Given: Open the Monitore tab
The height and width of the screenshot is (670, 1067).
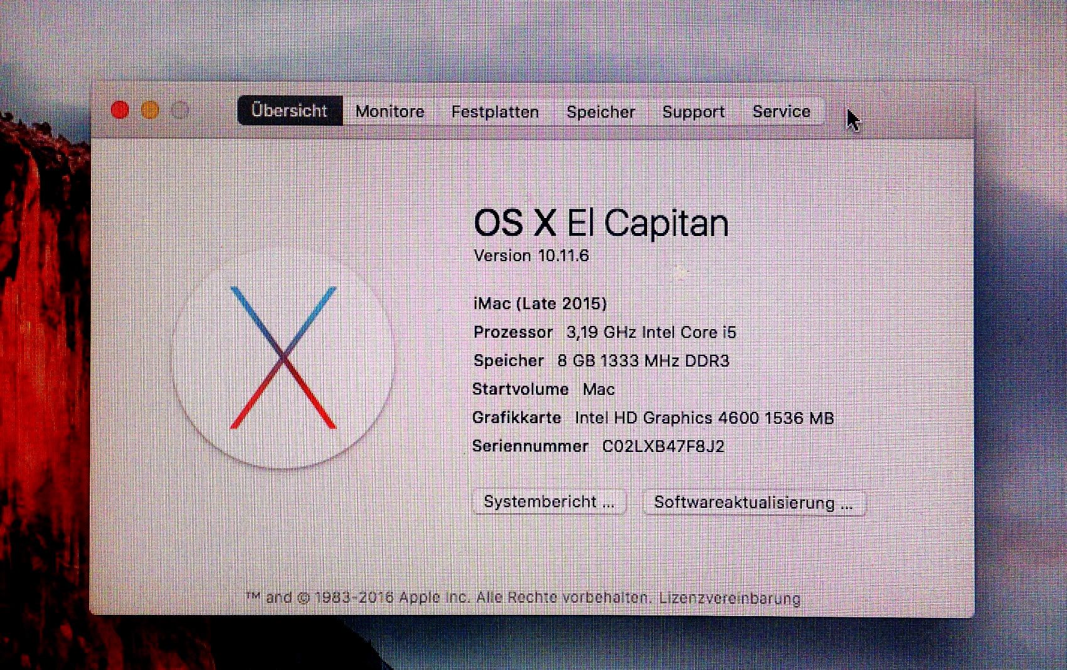Looking at the screenshot, I should click(390, 112).
